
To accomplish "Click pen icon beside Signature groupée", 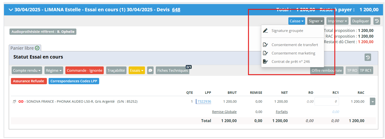I will pos(265,31).
